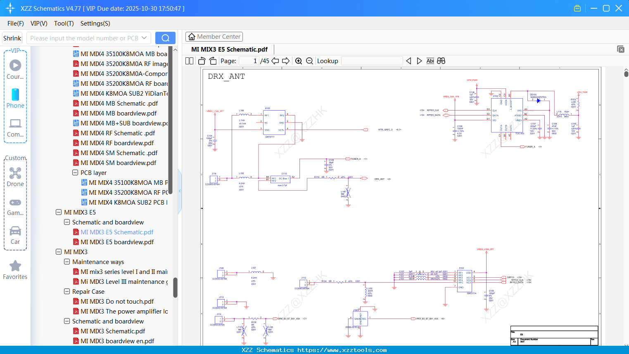The width and height of the screenshot is (629, 354).
Task: Click the binoculars search icon
Action: click(x=441, y=61)
